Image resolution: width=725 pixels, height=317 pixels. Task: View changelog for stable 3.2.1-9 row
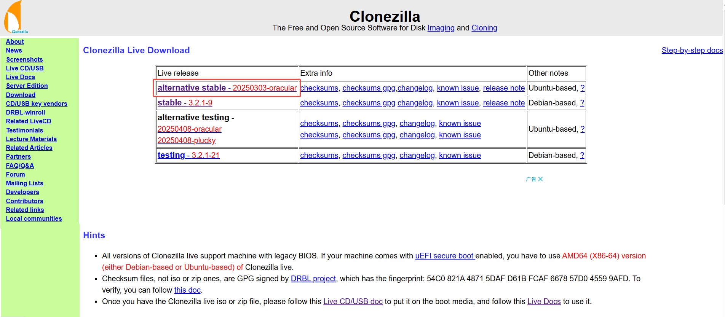click(415, 103)
